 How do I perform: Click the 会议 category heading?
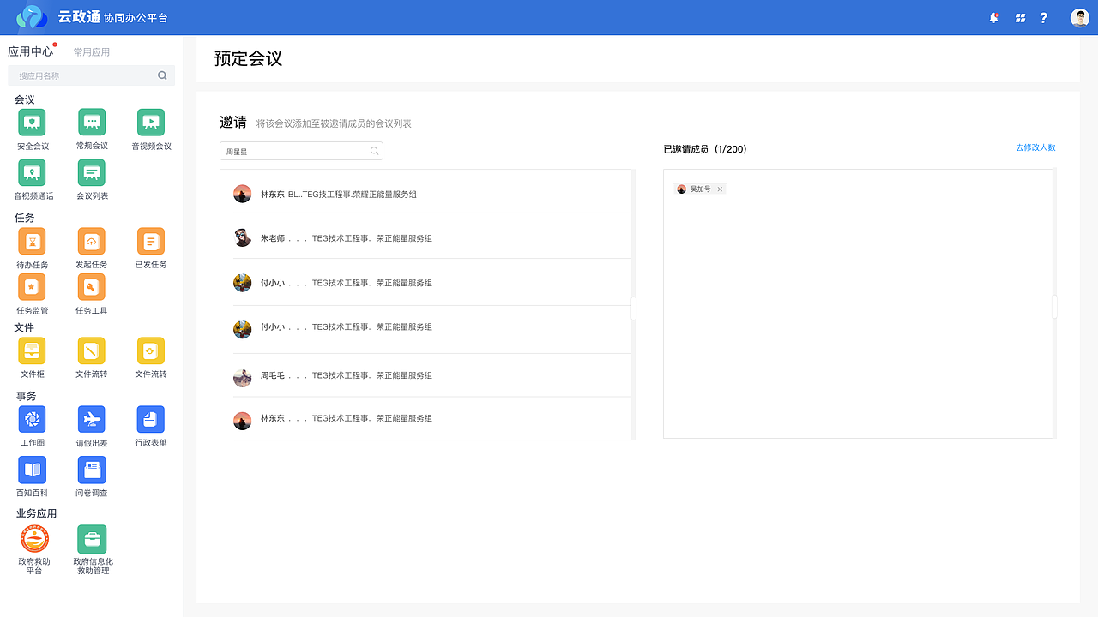pyautogui.click(x=25, y=99)
